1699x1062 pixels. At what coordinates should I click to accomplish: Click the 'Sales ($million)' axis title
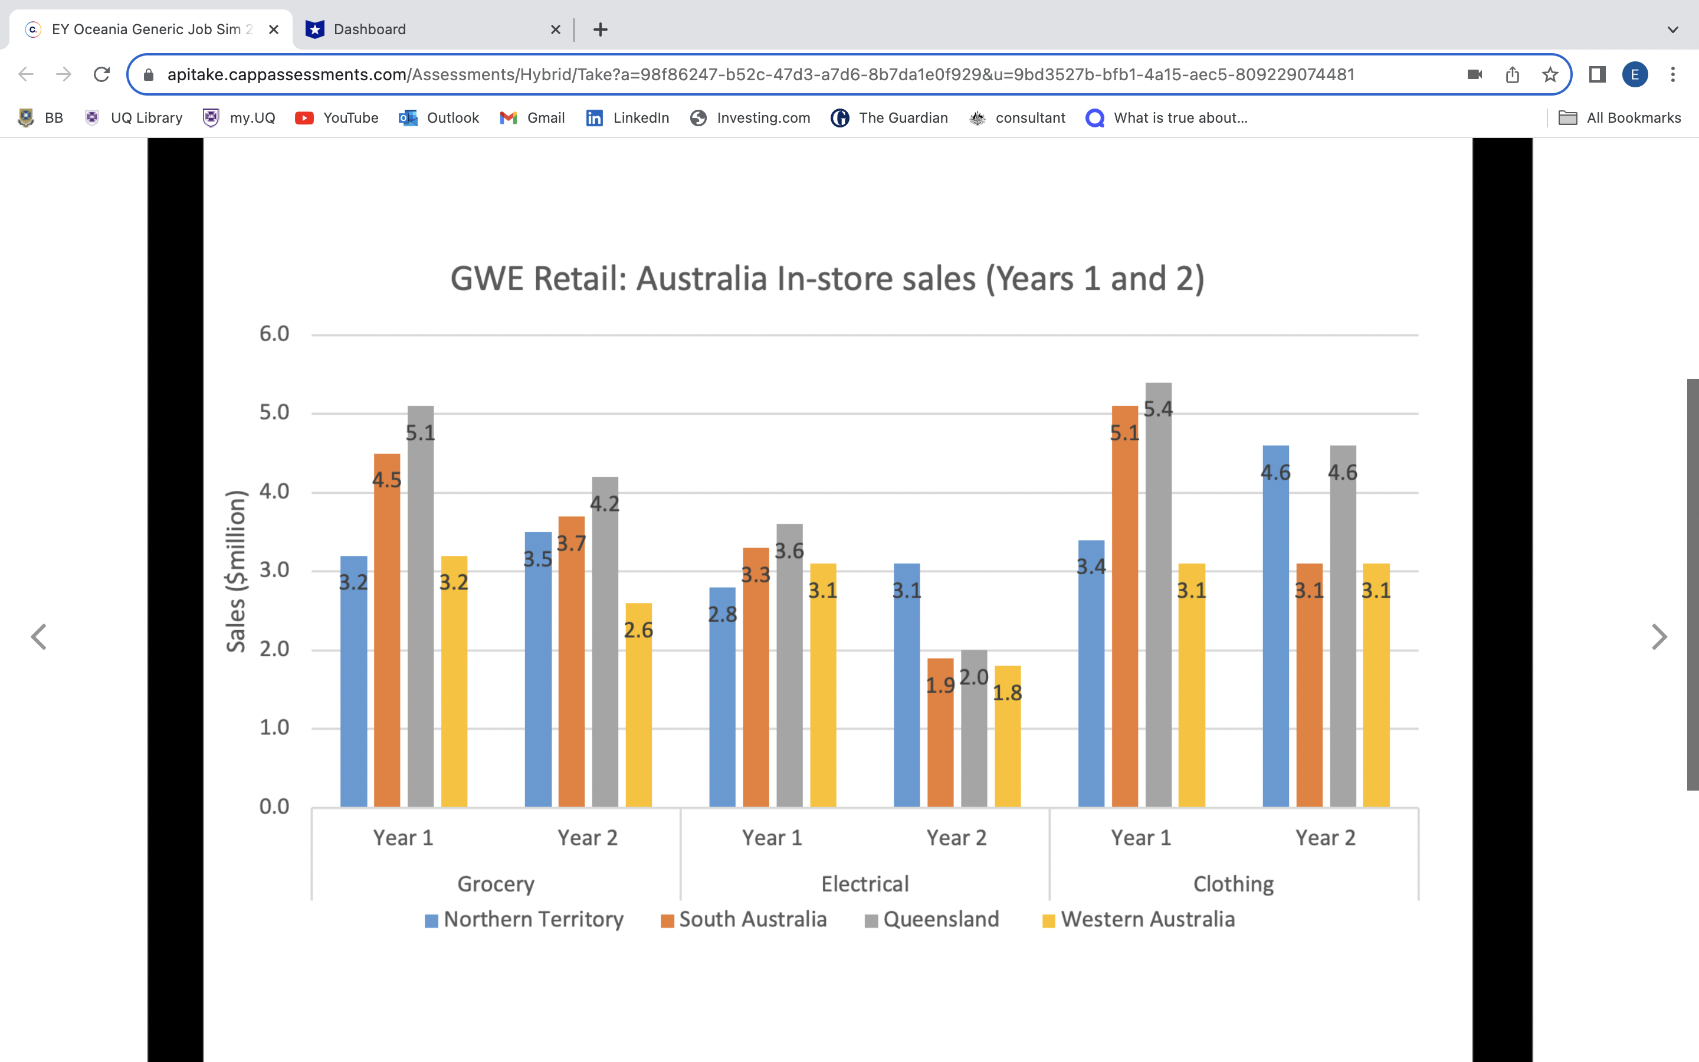coord(236,571)
